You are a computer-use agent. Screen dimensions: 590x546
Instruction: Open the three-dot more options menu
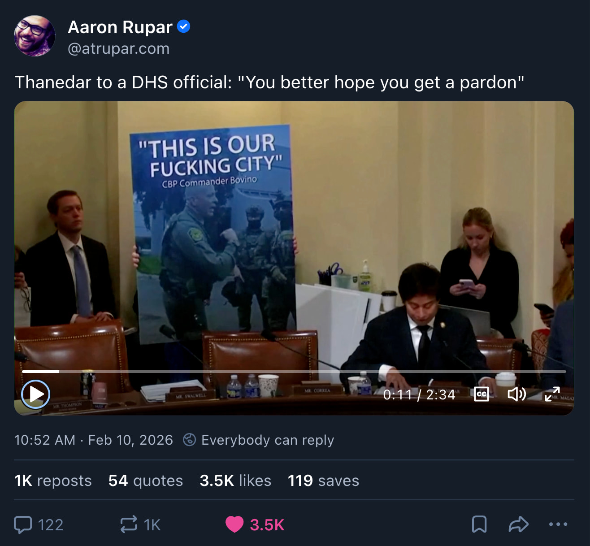coord(558,524)
